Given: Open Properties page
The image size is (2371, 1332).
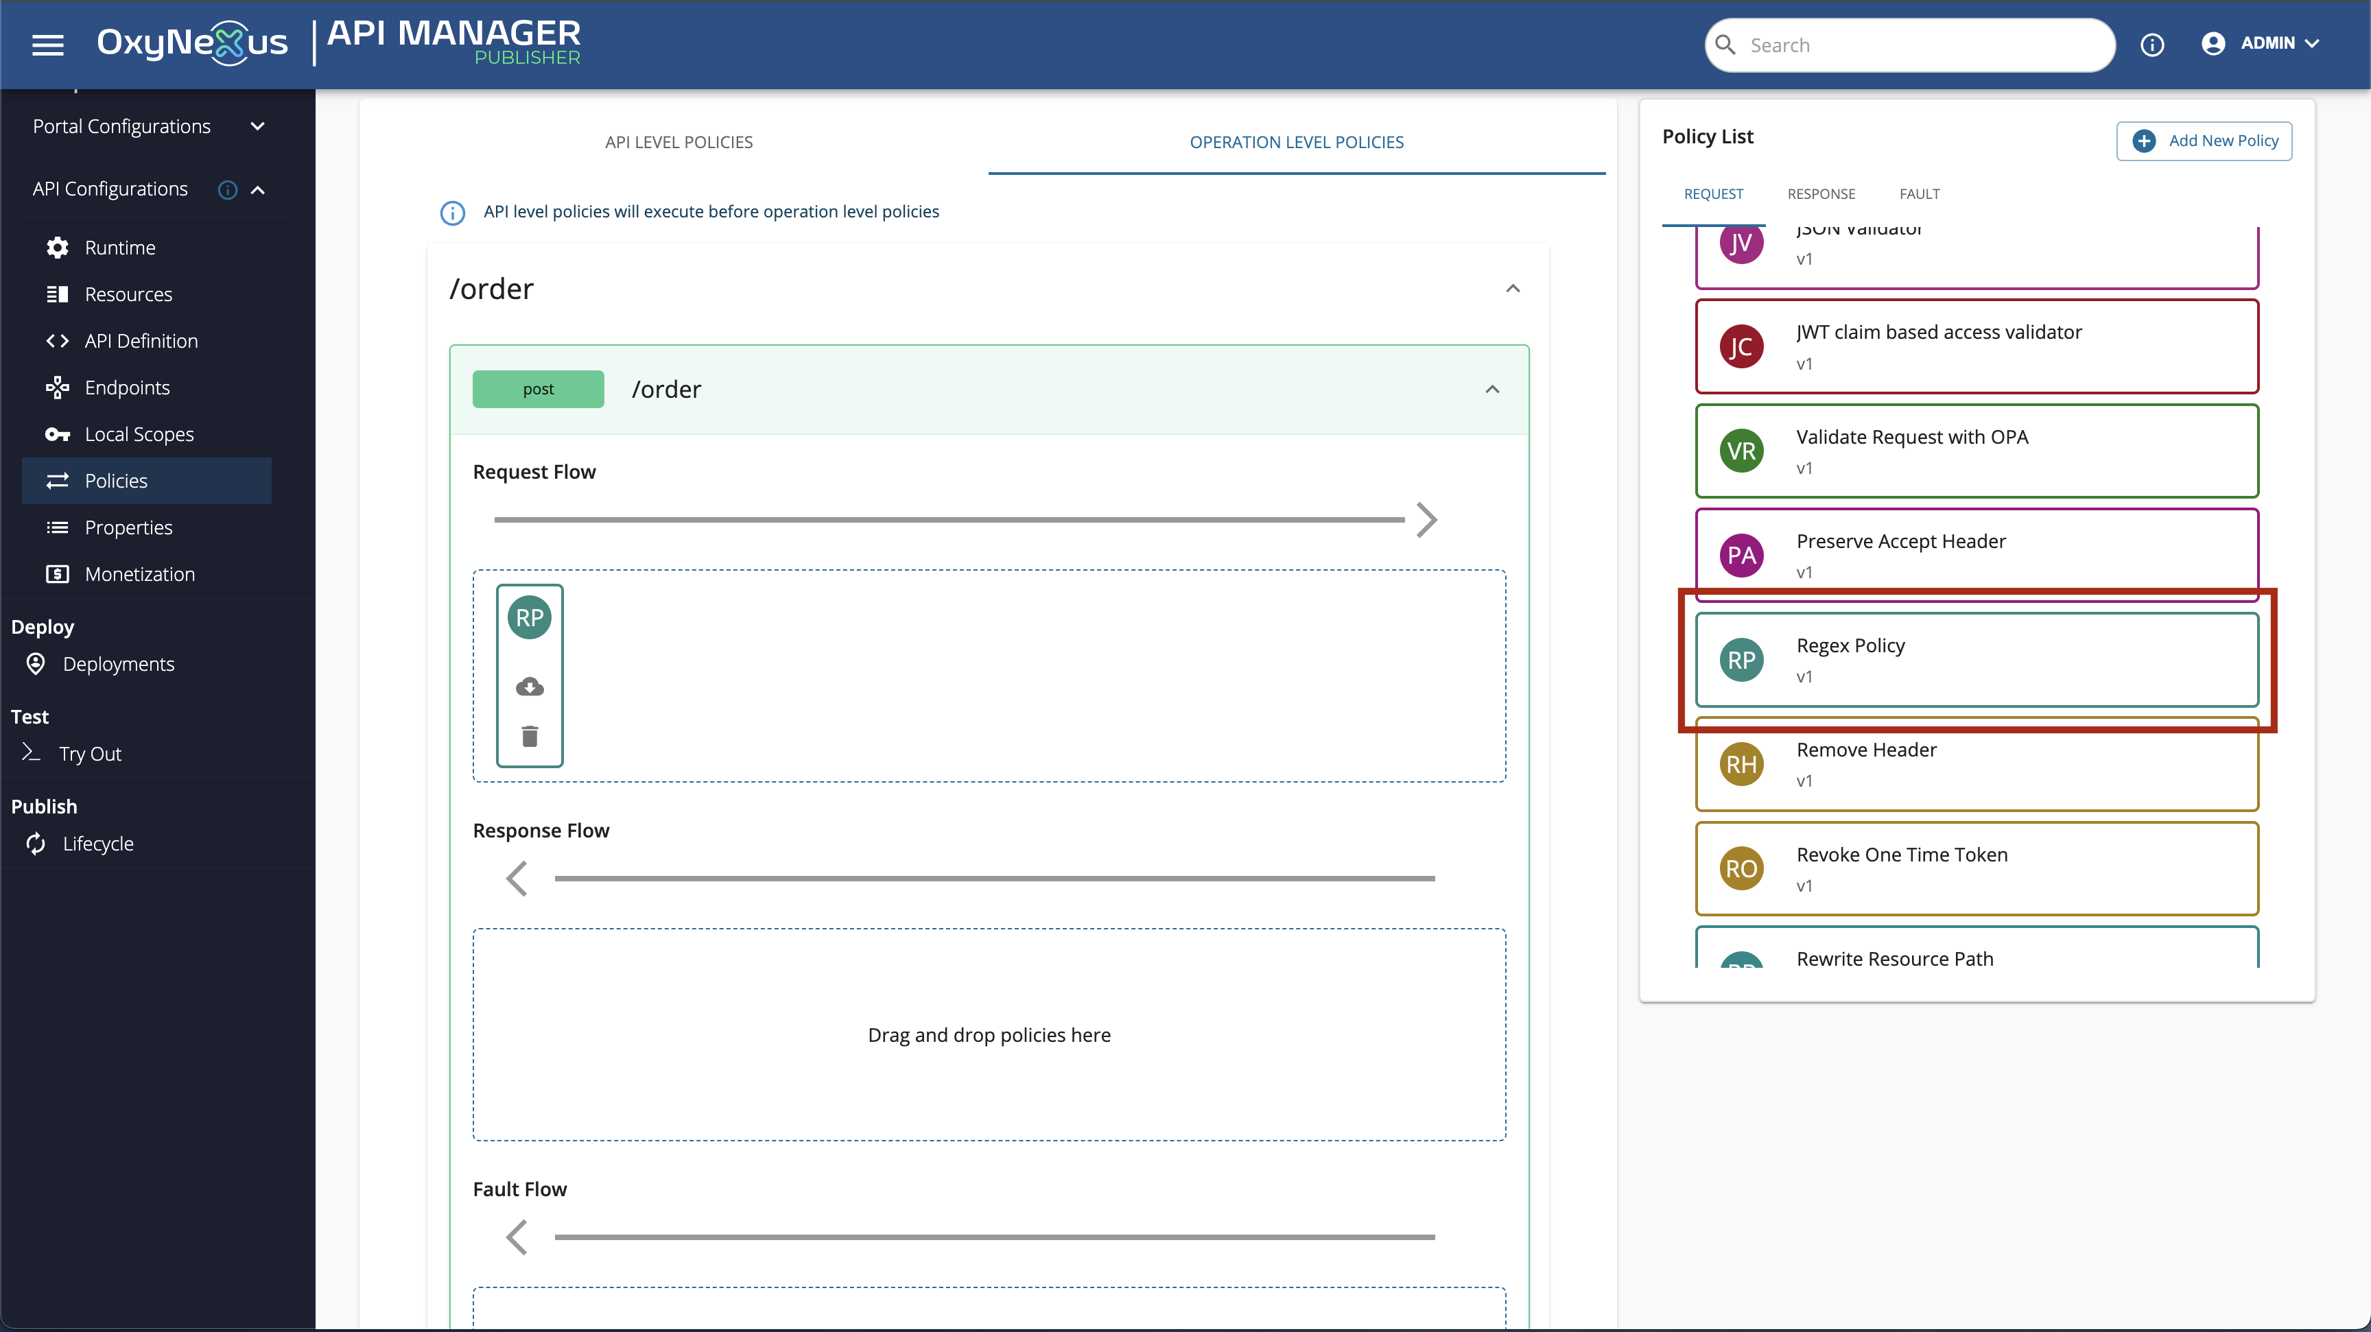Looking at the screenshot, I should tap(128, 527).
